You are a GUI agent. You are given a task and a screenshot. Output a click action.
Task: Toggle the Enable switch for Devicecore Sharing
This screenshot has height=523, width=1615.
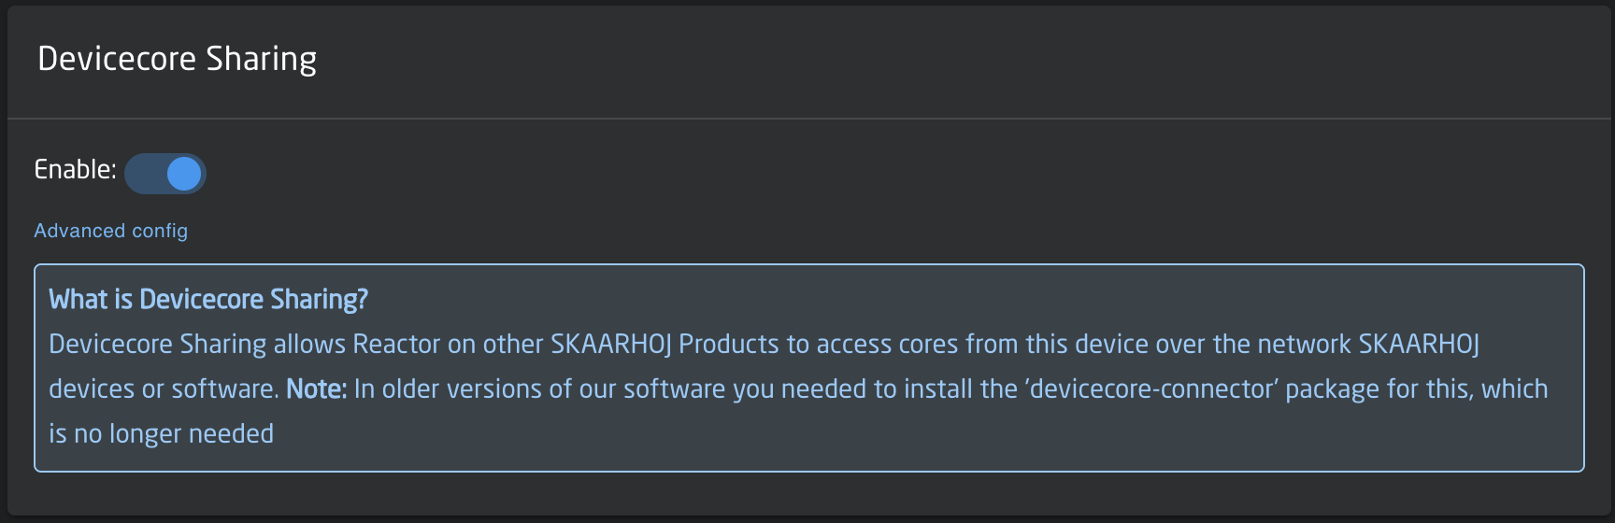(165, 174)
